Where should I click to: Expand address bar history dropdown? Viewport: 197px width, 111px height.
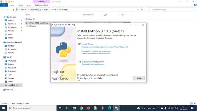138,10
